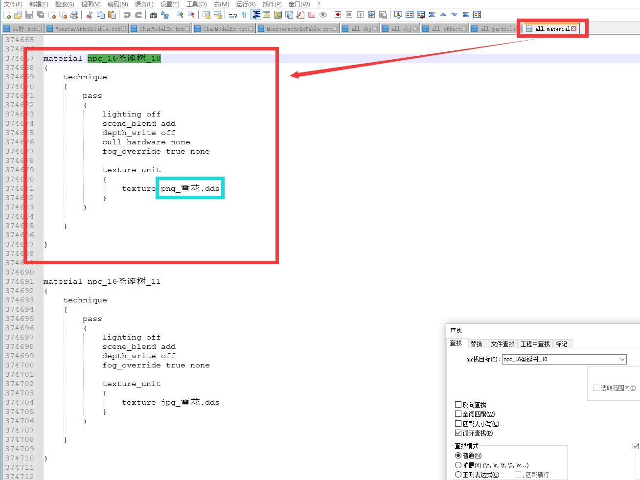Switch to the 工程中查找 tab
The height and width of the screenshot is (480, 640).
click(x=535, y=344)
